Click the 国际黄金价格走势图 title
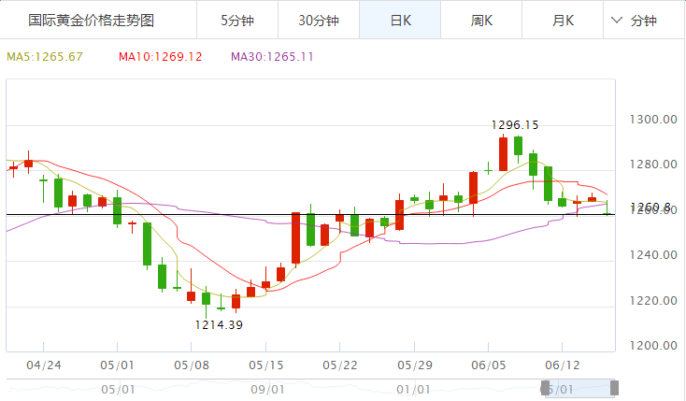 91,20
